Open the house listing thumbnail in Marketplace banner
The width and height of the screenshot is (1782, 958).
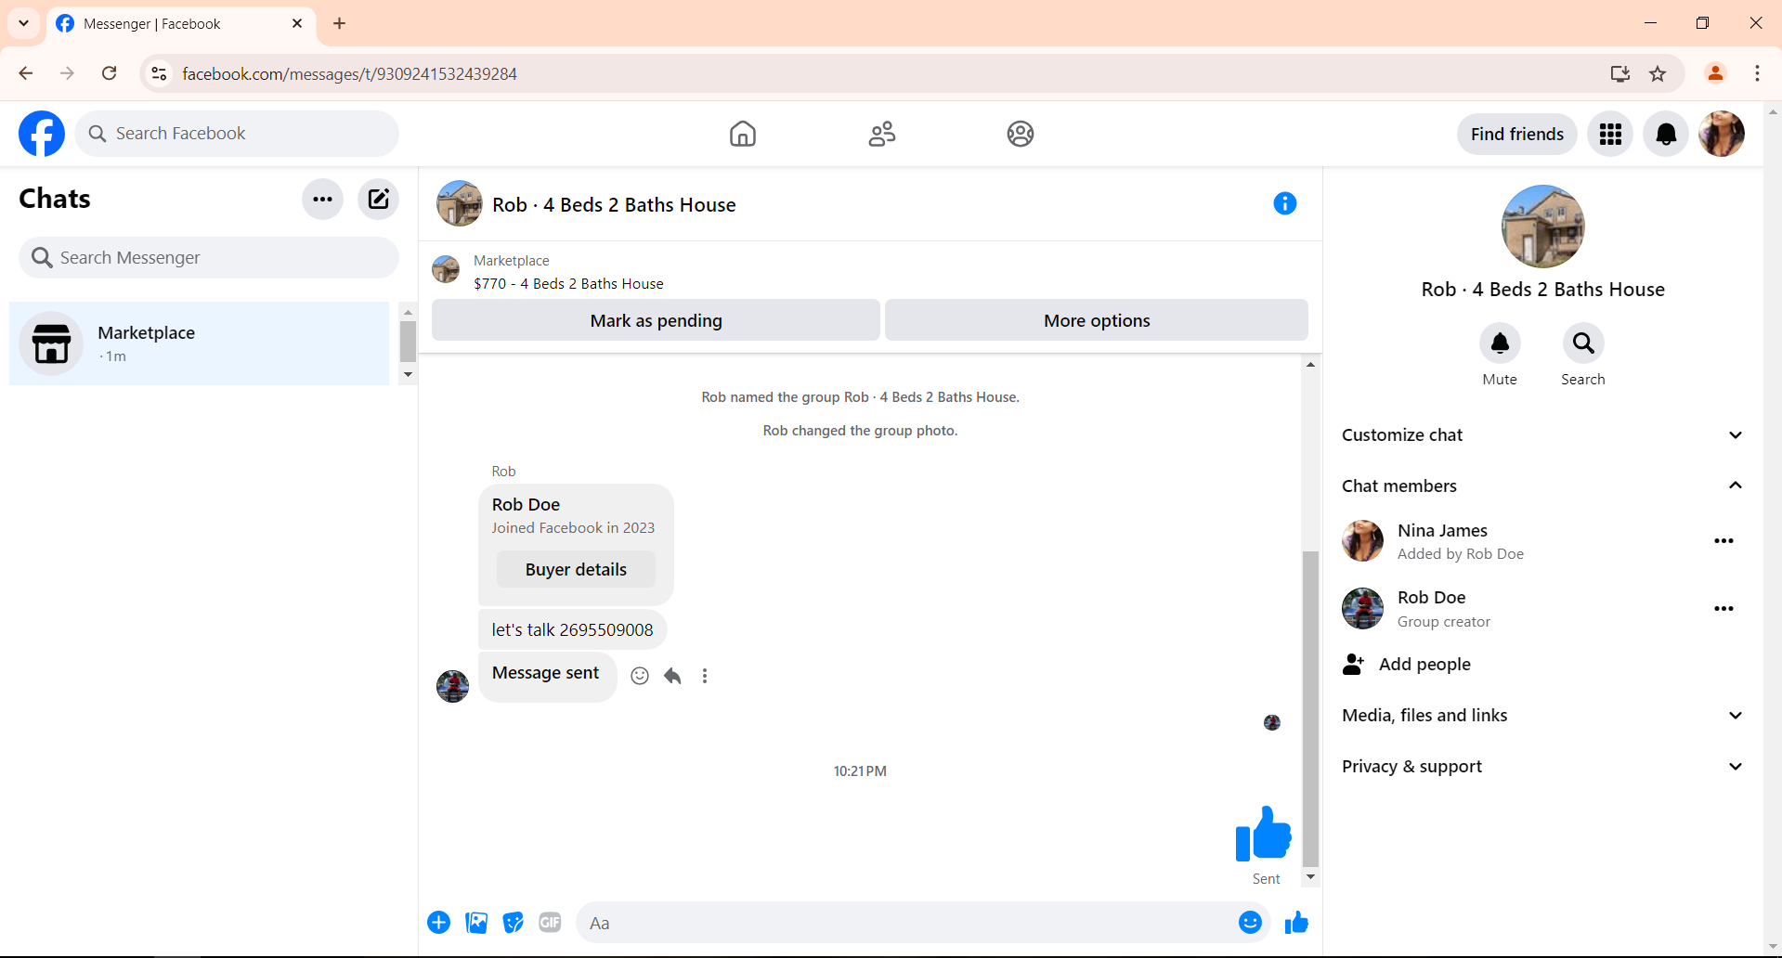(446, 270)
